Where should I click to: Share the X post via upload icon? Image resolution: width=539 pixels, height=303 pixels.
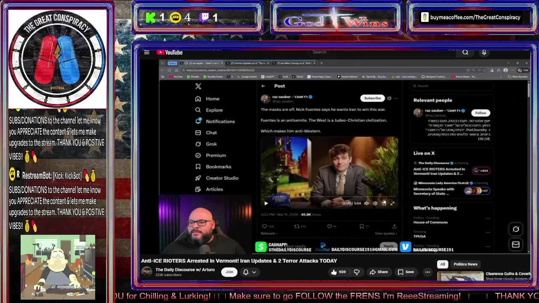click(394, 226)
